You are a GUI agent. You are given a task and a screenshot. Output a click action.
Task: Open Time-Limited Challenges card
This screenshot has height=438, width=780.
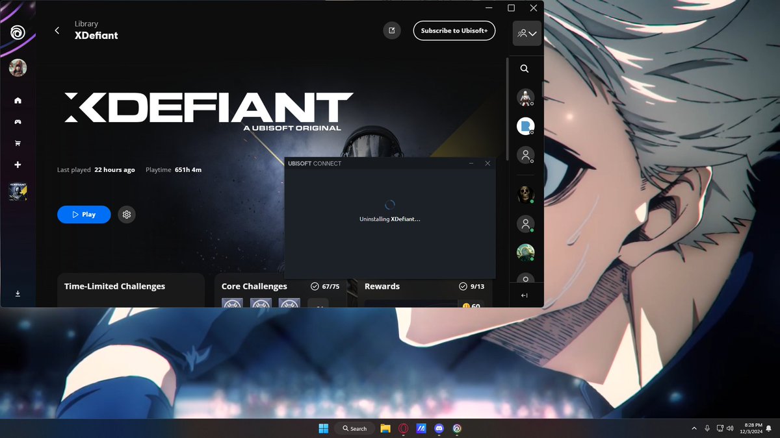click(131, 290)
